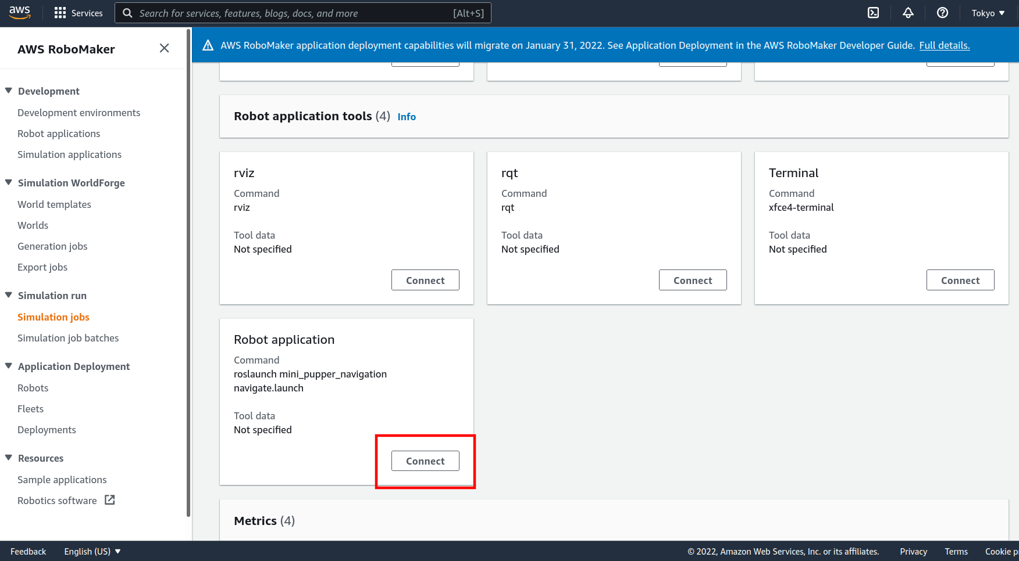Collapse the Resources section
This screenshot has height=561, width=1019.
pos(9,458)
